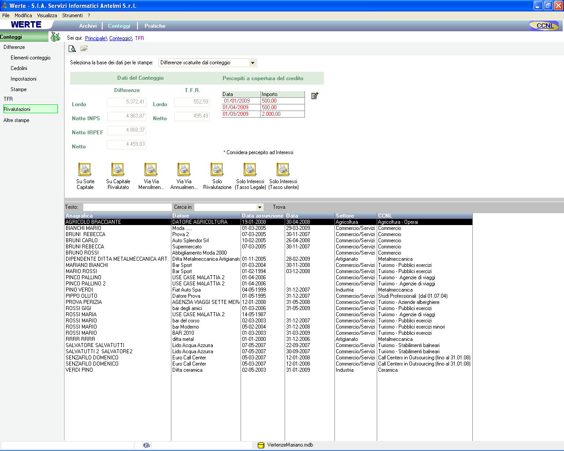
Task: Click the T.F.R. Netto value field
Action: coord(192,116)
